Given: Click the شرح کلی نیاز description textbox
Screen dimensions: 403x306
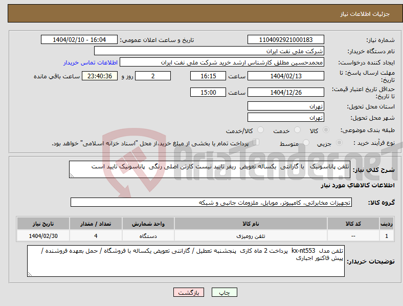Looking at the screenshot, I should coord(210,169).
